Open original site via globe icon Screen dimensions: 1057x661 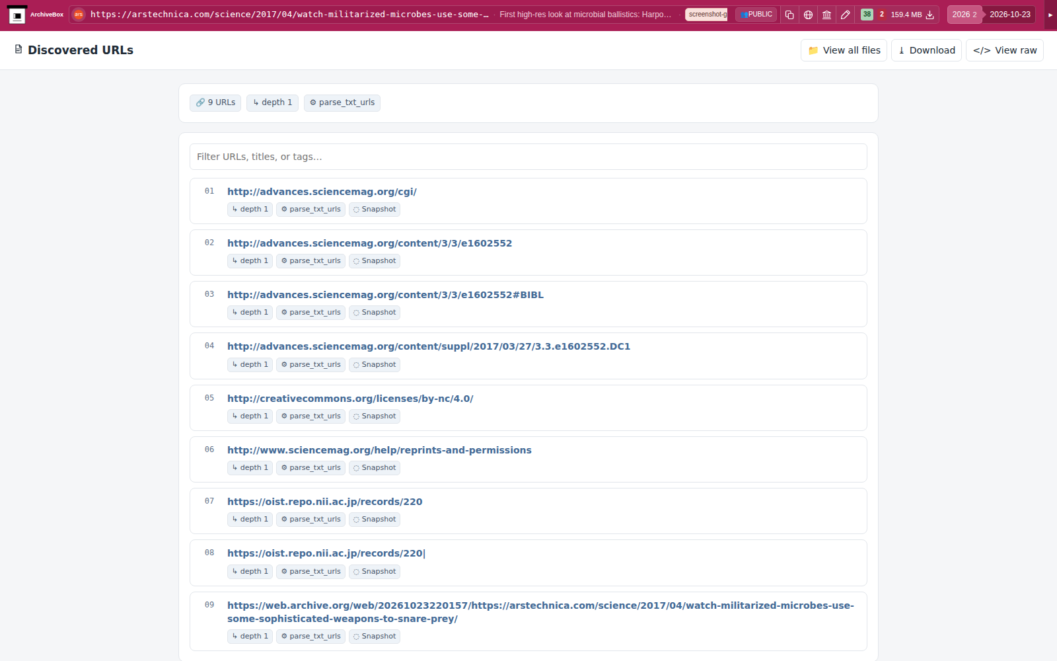tap(808, 15)
